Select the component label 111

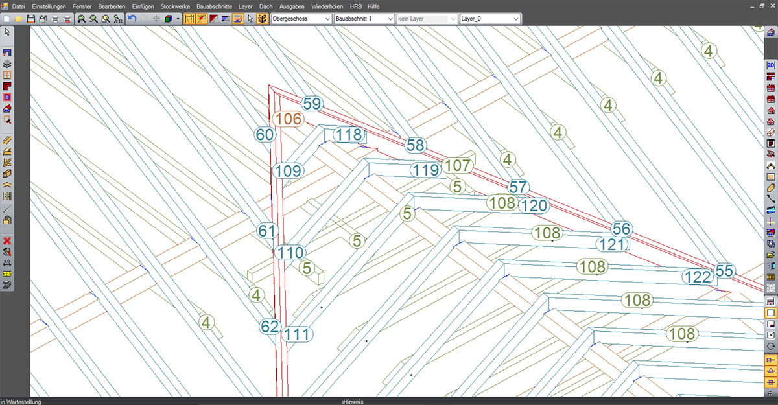(298, 334)
